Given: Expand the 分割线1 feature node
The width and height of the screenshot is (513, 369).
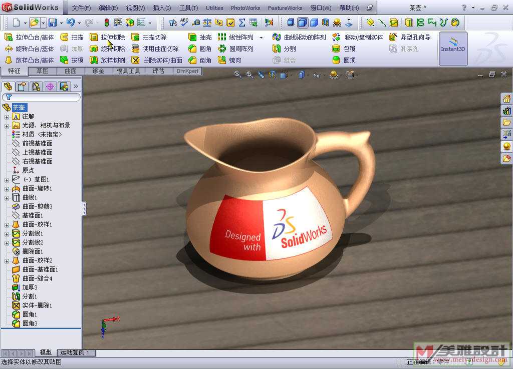Looking at the screenshot, I should coord(7,234).
